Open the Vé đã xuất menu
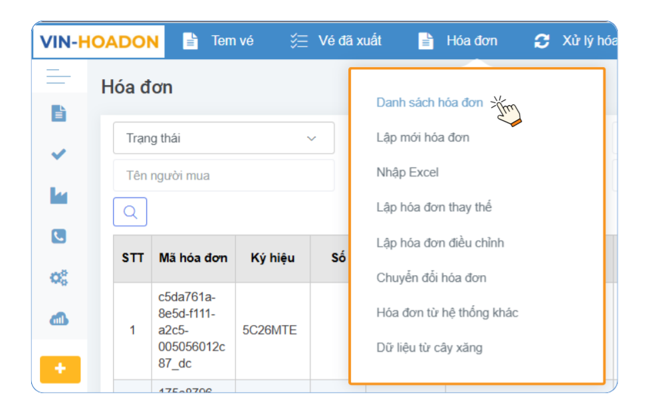646x418 pixels. pos(350,41)
